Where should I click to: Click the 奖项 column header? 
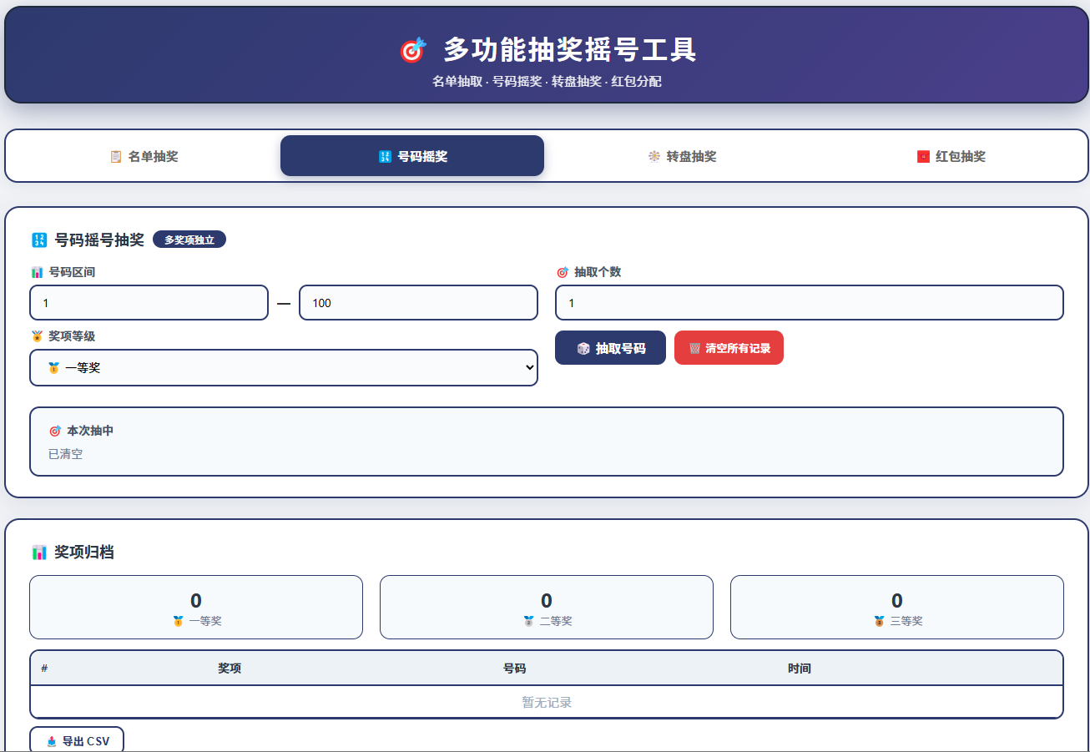(230, 669)
